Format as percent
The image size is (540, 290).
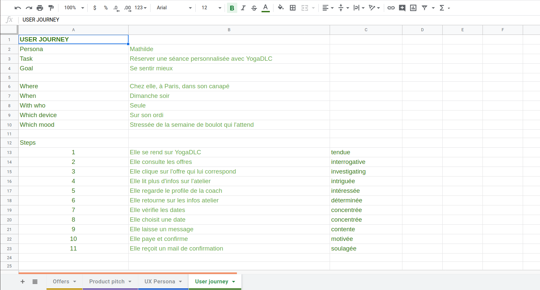(106, 8)
